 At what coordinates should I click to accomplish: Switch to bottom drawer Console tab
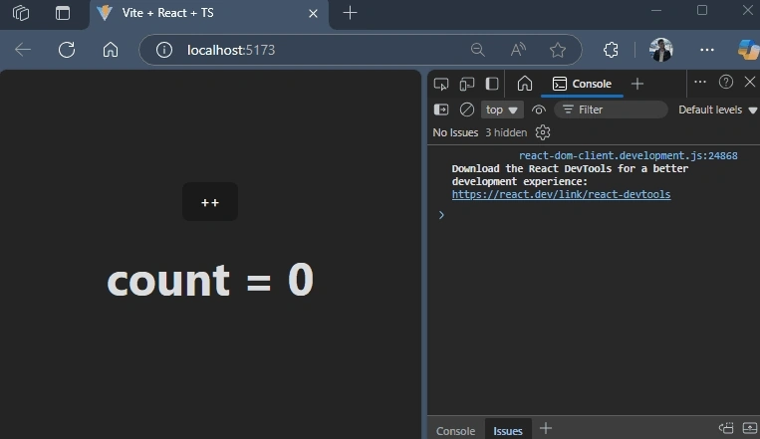(455, 430)
